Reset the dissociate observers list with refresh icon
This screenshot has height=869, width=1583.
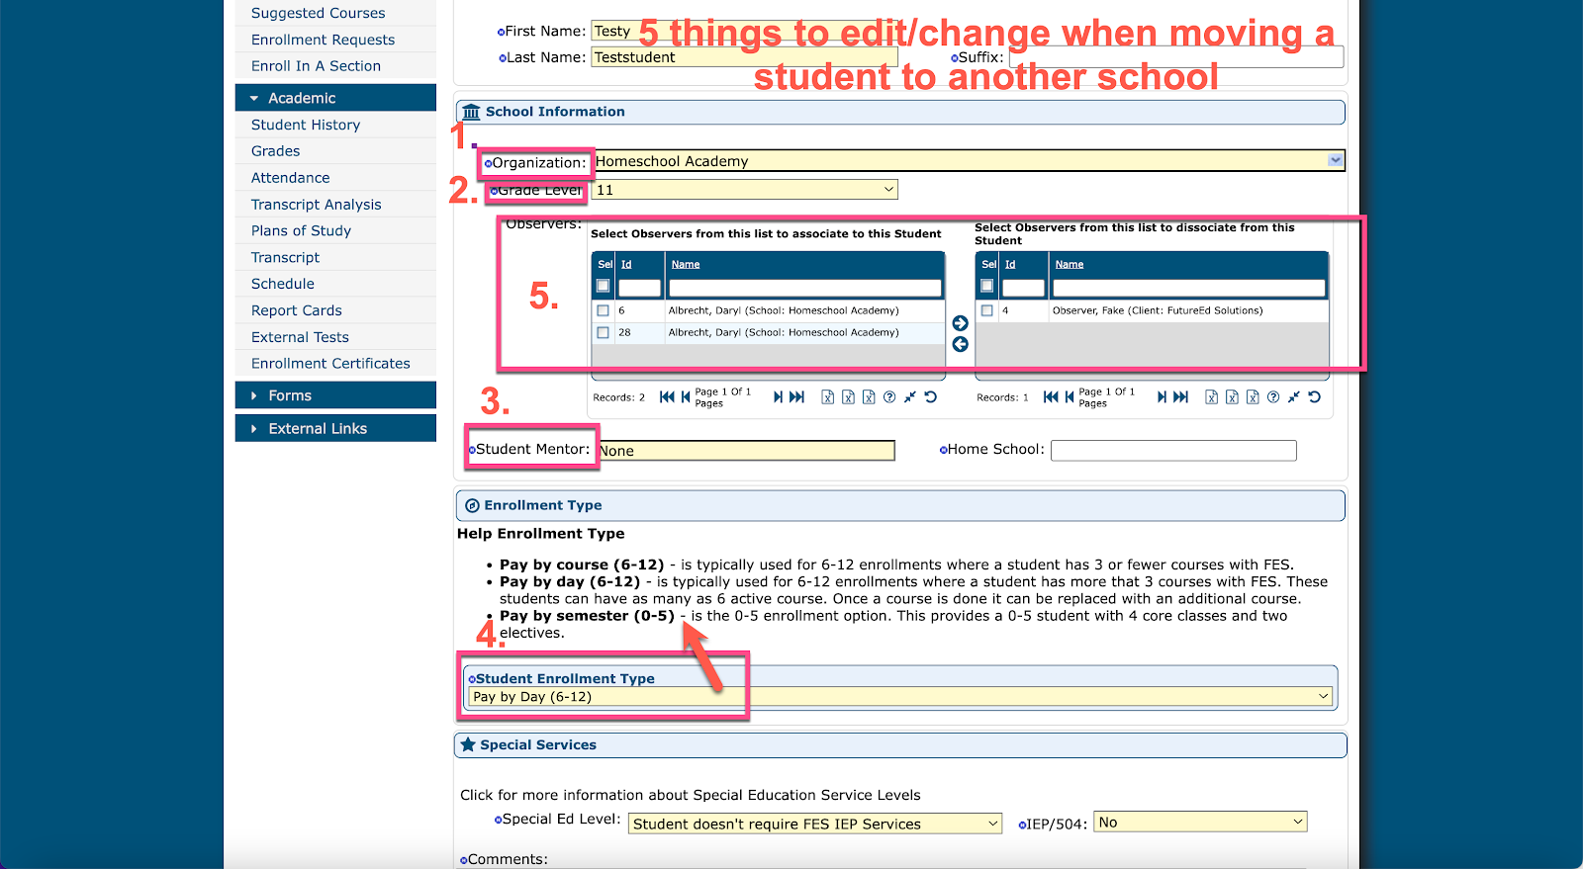(1314, 397)
